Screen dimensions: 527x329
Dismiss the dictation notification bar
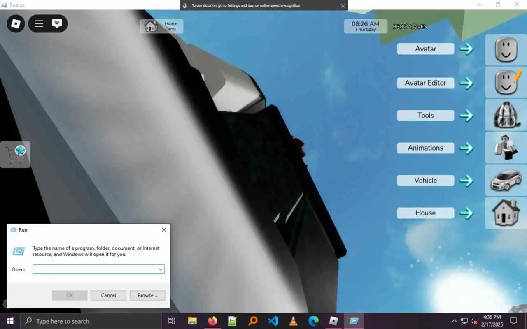coord(343,6)
